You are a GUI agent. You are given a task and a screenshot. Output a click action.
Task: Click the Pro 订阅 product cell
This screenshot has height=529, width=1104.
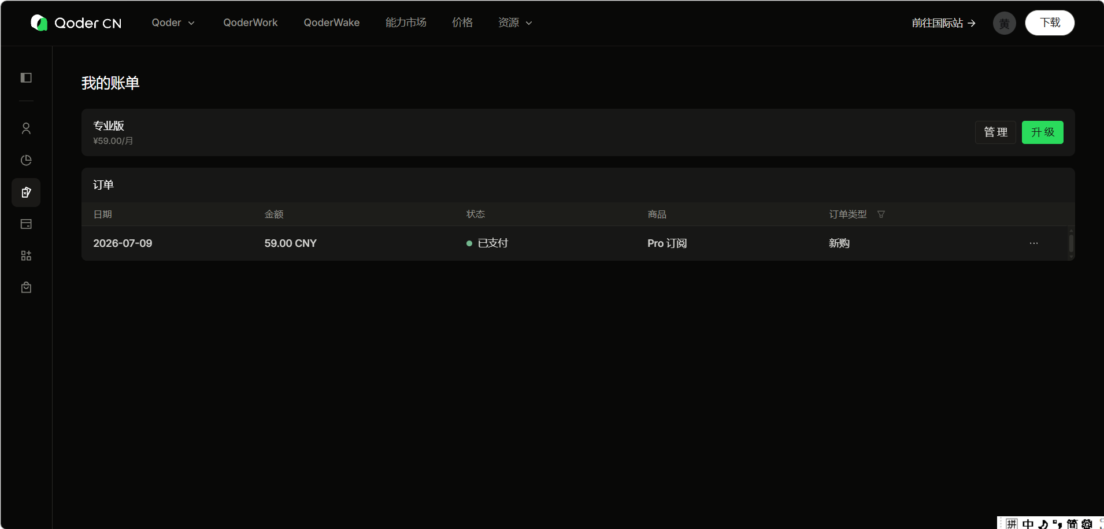667,243
